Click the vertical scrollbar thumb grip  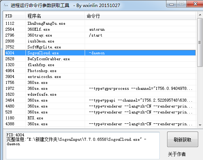tap(200, 42)
